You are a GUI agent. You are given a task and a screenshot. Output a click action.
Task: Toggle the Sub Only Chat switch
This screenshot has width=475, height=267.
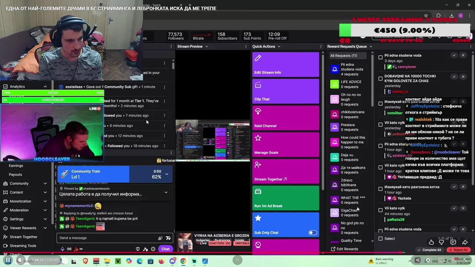(x=313, y=233)
